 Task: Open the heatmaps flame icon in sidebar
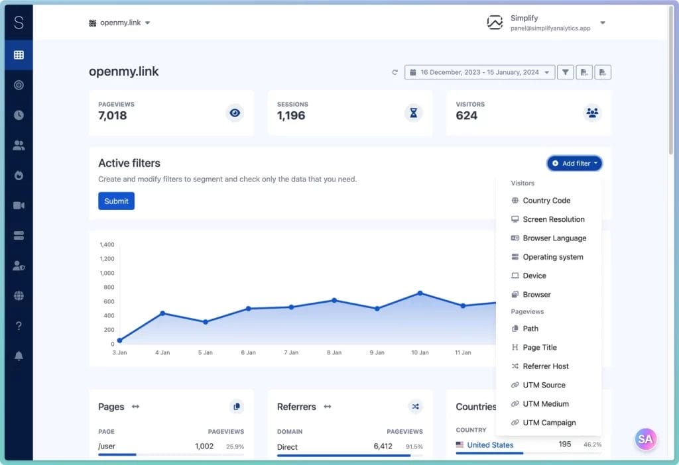18,175
